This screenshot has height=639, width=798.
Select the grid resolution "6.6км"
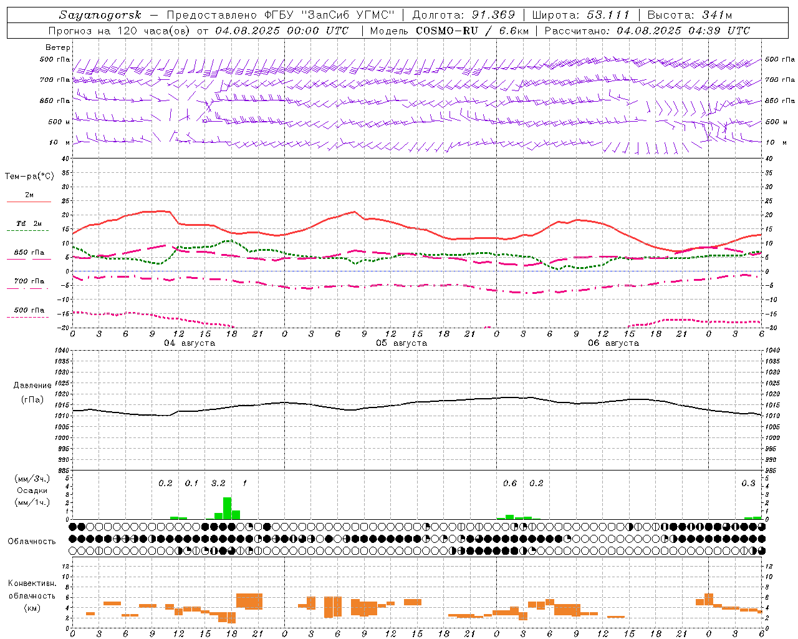[x=514, y=31]
